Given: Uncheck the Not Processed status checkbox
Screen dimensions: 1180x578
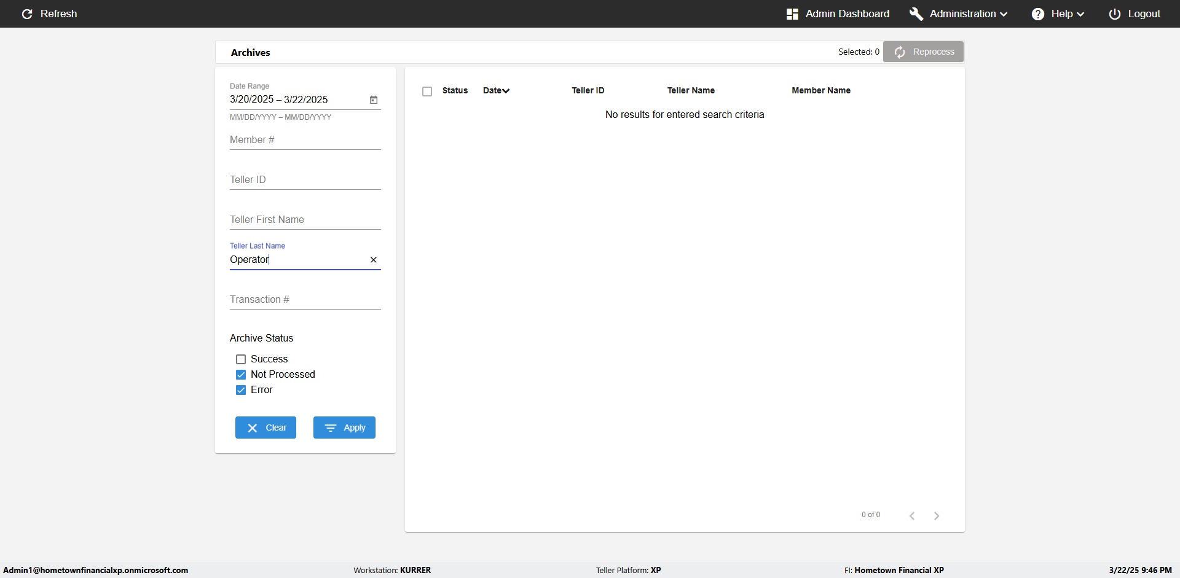Looking at the screenshot, I should pyautogui.click(x=241, y=375).
